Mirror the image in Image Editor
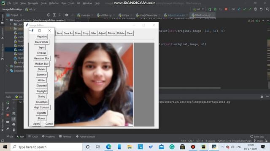270x151 pixels. [x=111, y=33]
